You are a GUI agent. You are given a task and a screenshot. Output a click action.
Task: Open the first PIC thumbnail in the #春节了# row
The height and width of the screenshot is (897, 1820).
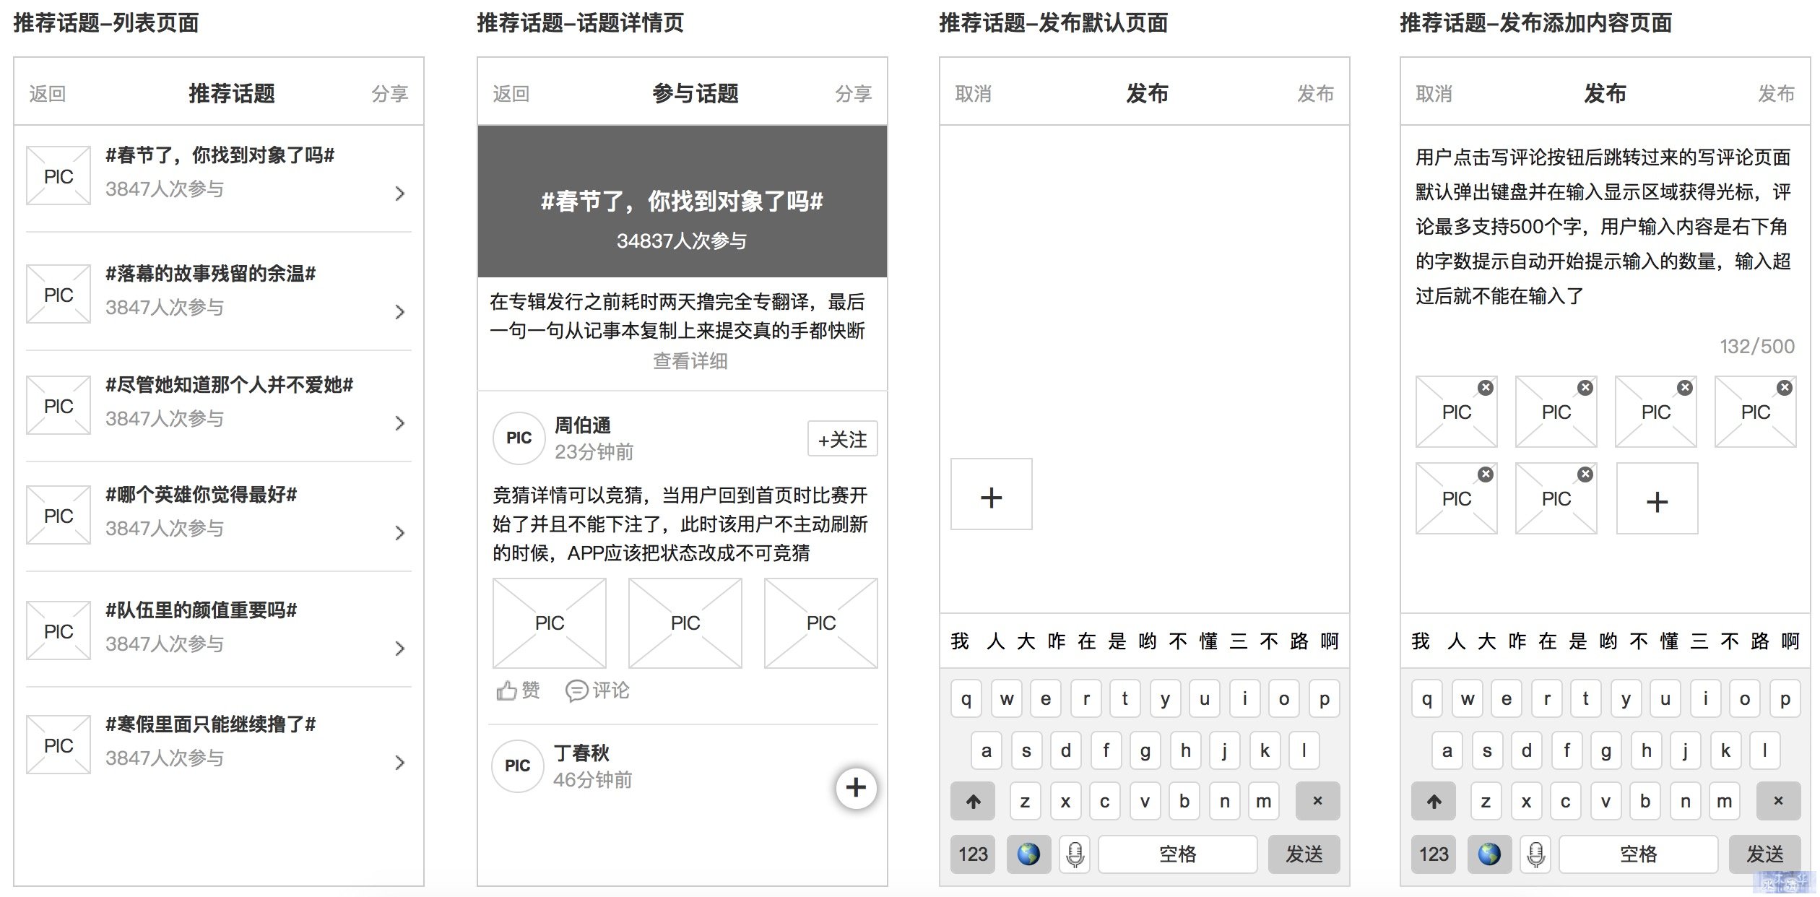coord(58,175)
